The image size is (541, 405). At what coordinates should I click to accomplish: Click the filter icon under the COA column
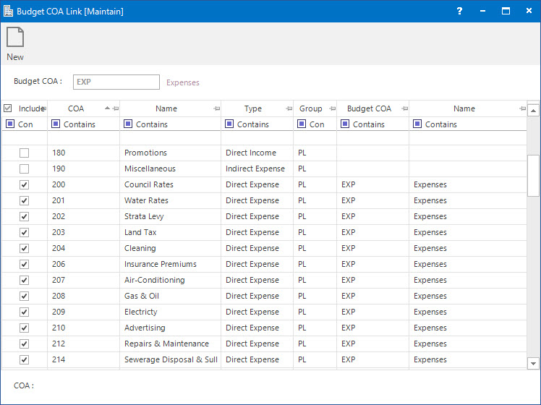coord(56,124)
